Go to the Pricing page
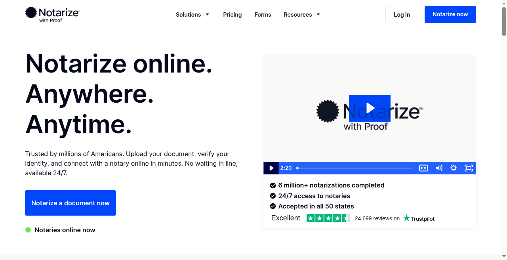 click(233, 15)
